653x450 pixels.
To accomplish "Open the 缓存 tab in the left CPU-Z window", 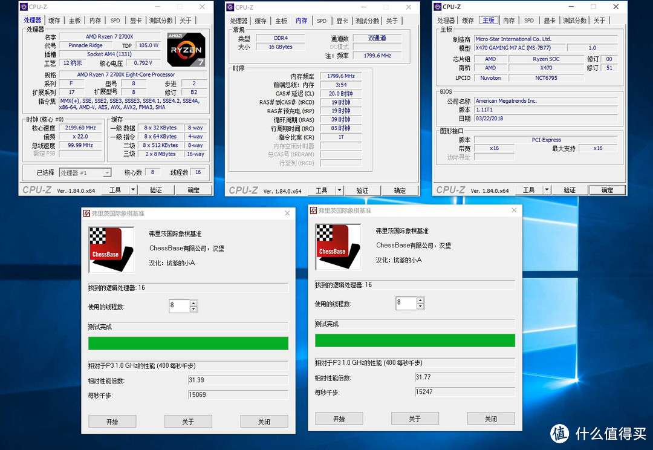I will click(x=54, y=21).
